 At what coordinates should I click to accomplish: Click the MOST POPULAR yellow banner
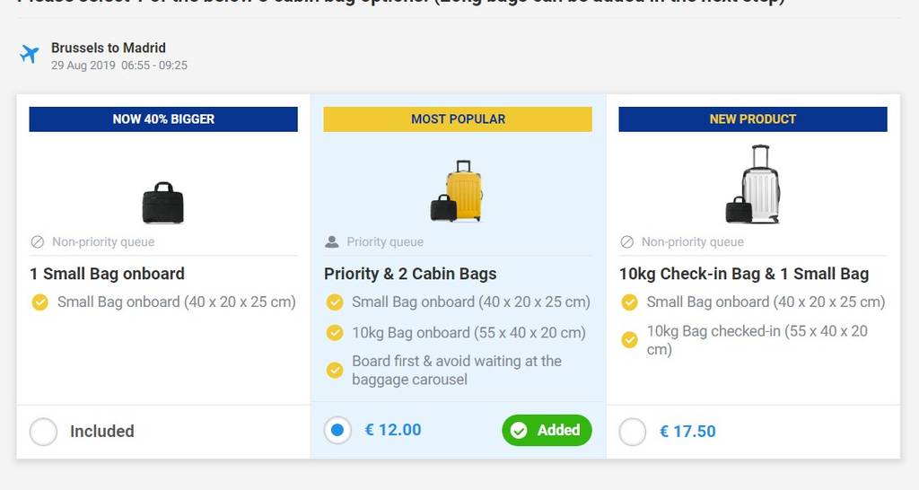click(x=458, y=118)
